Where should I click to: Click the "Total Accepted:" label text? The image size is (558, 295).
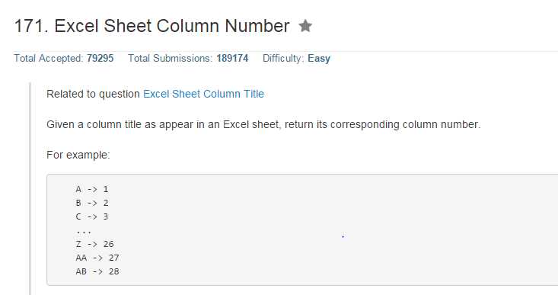[49, 59]
